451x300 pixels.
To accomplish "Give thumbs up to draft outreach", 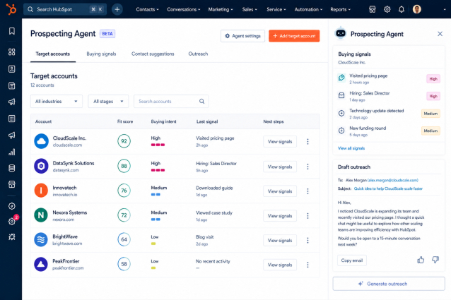I will pyautogui.click(x=421, y=260).
